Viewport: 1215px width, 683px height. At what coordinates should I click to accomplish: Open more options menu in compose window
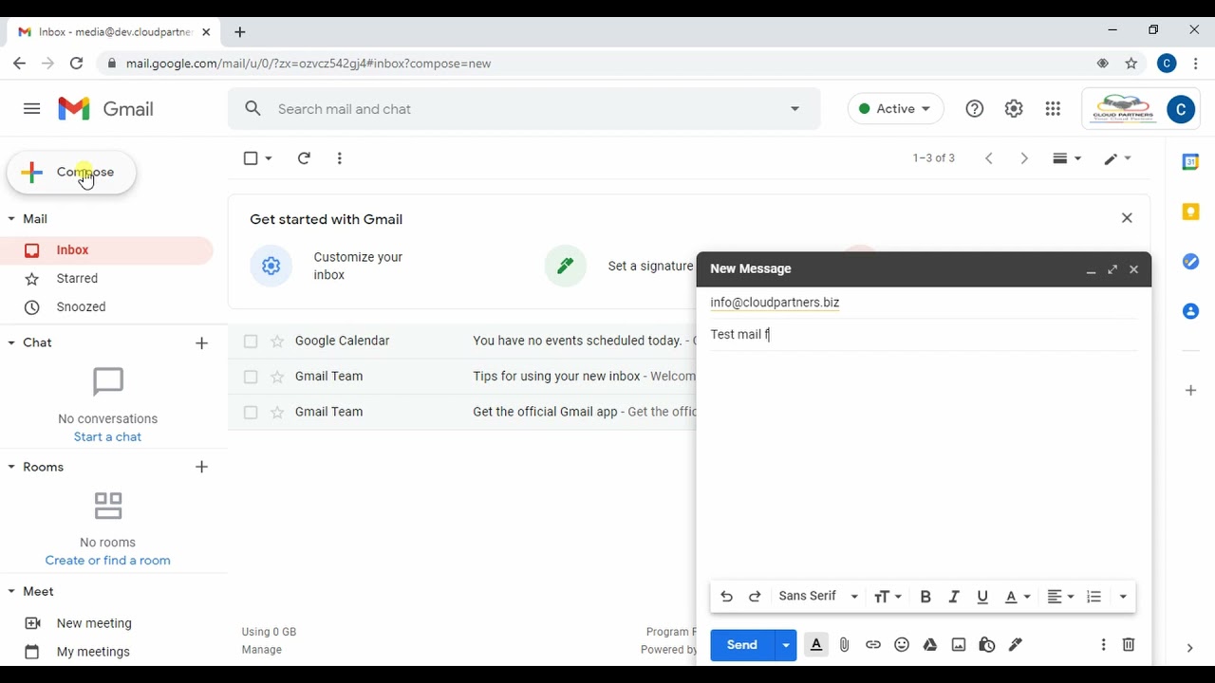(x=1103, y=645)
